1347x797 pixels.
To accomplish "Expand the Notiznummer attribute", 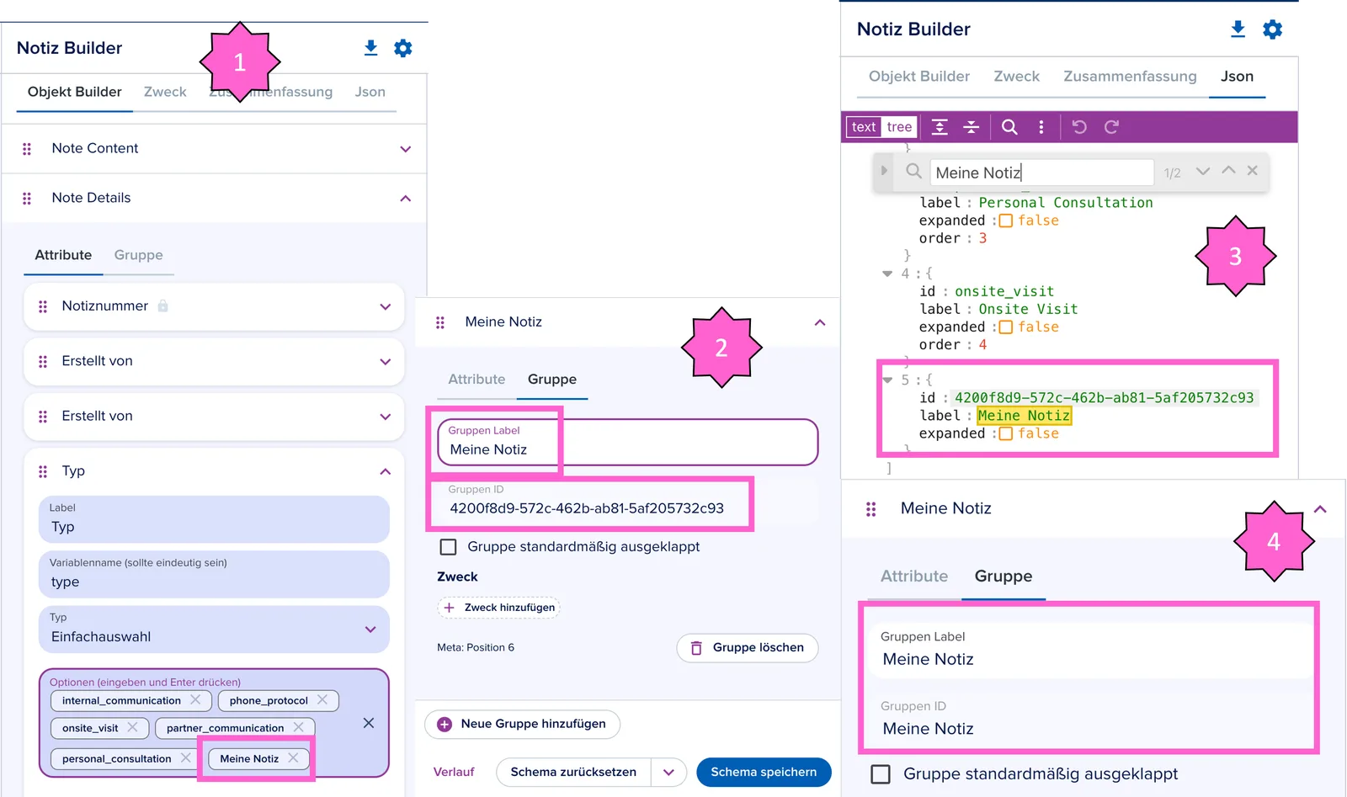I will click(386, 306).
